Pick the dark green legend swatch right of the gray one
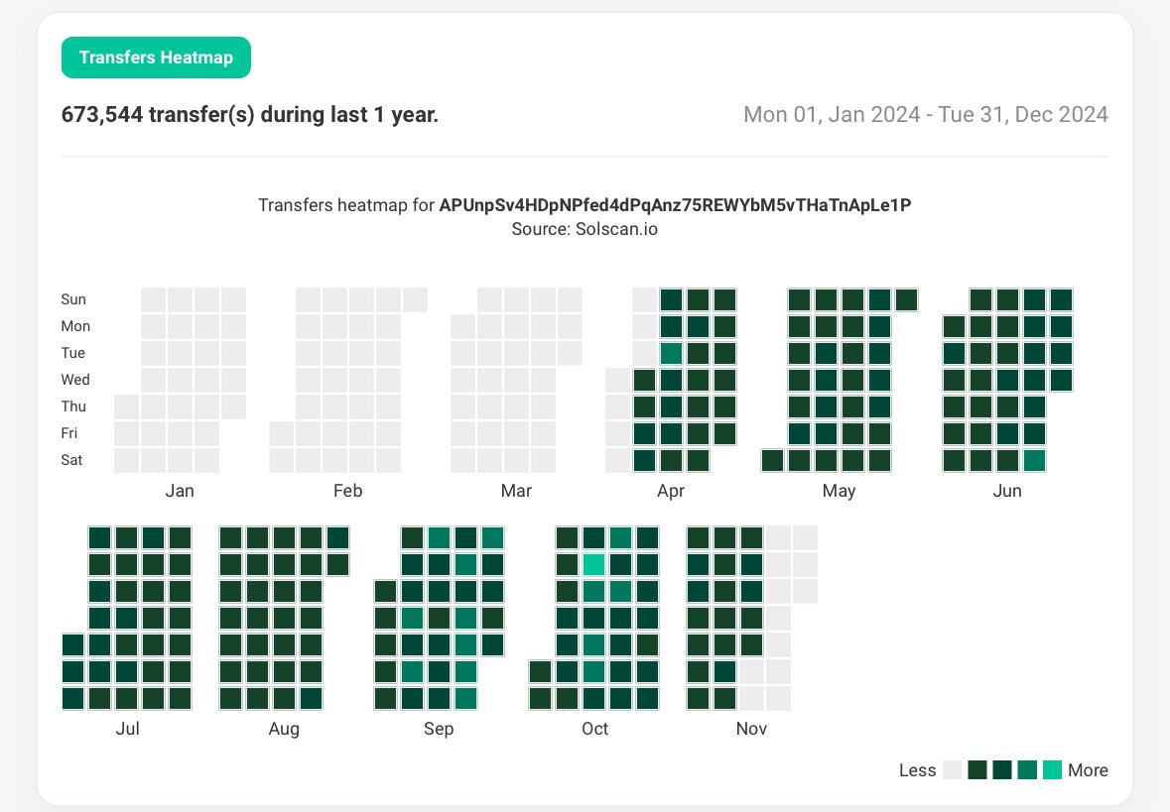The image size is (1170, 812). 977,769
